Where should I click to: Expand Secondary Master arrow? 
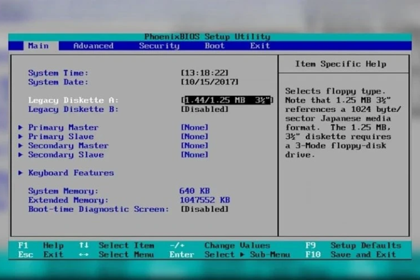point(20,146)
